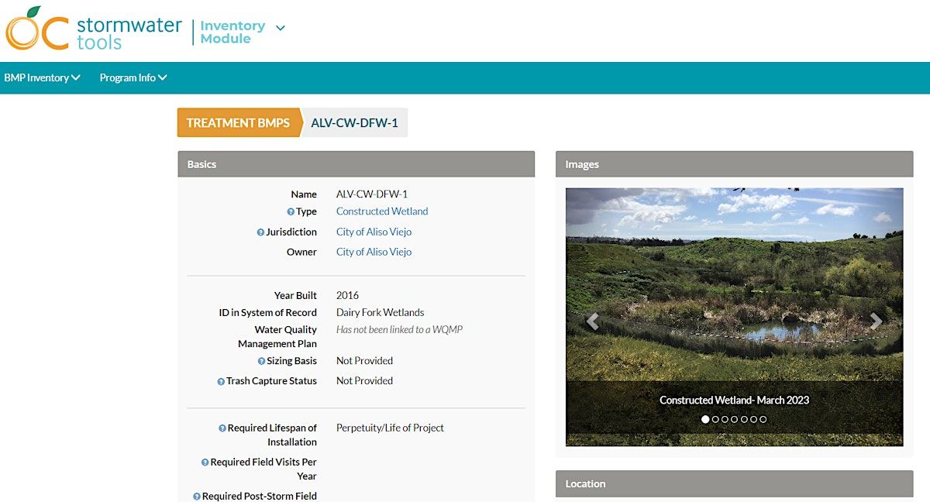Open the Constructed Wetland type link
Image resolution: width=930 pixels, height=502 pixels.
[x=382, y=211]
